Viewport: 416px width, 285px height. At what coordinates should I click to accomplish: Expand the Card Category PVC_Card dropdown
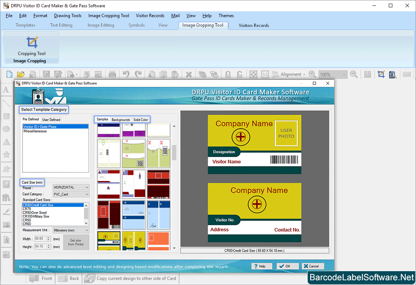71,194
